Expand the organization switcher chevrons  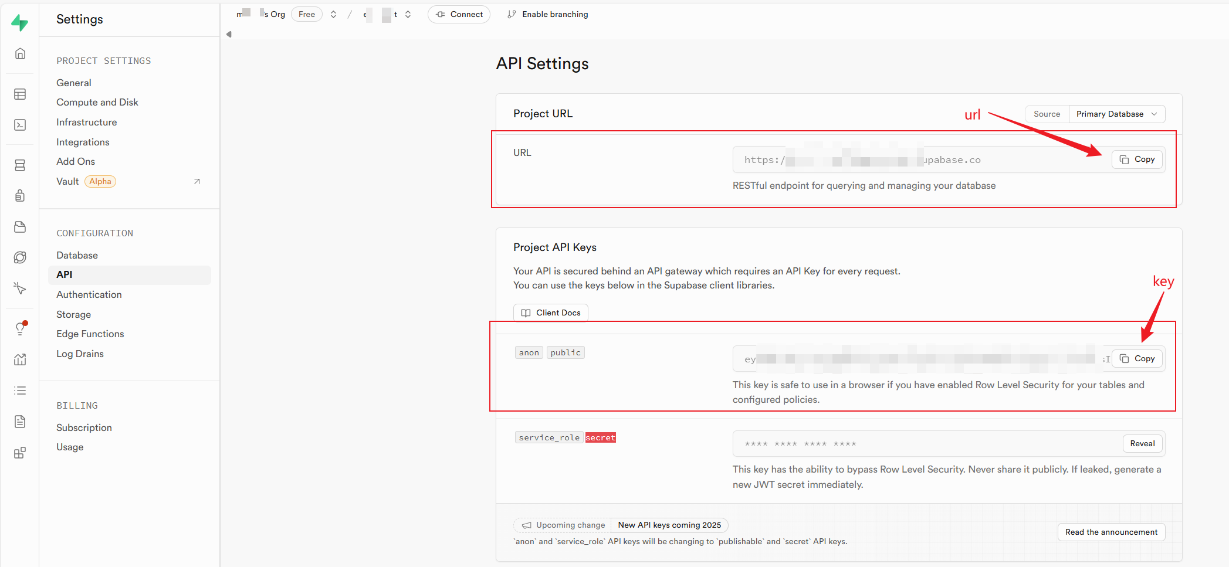click(333, 15)
